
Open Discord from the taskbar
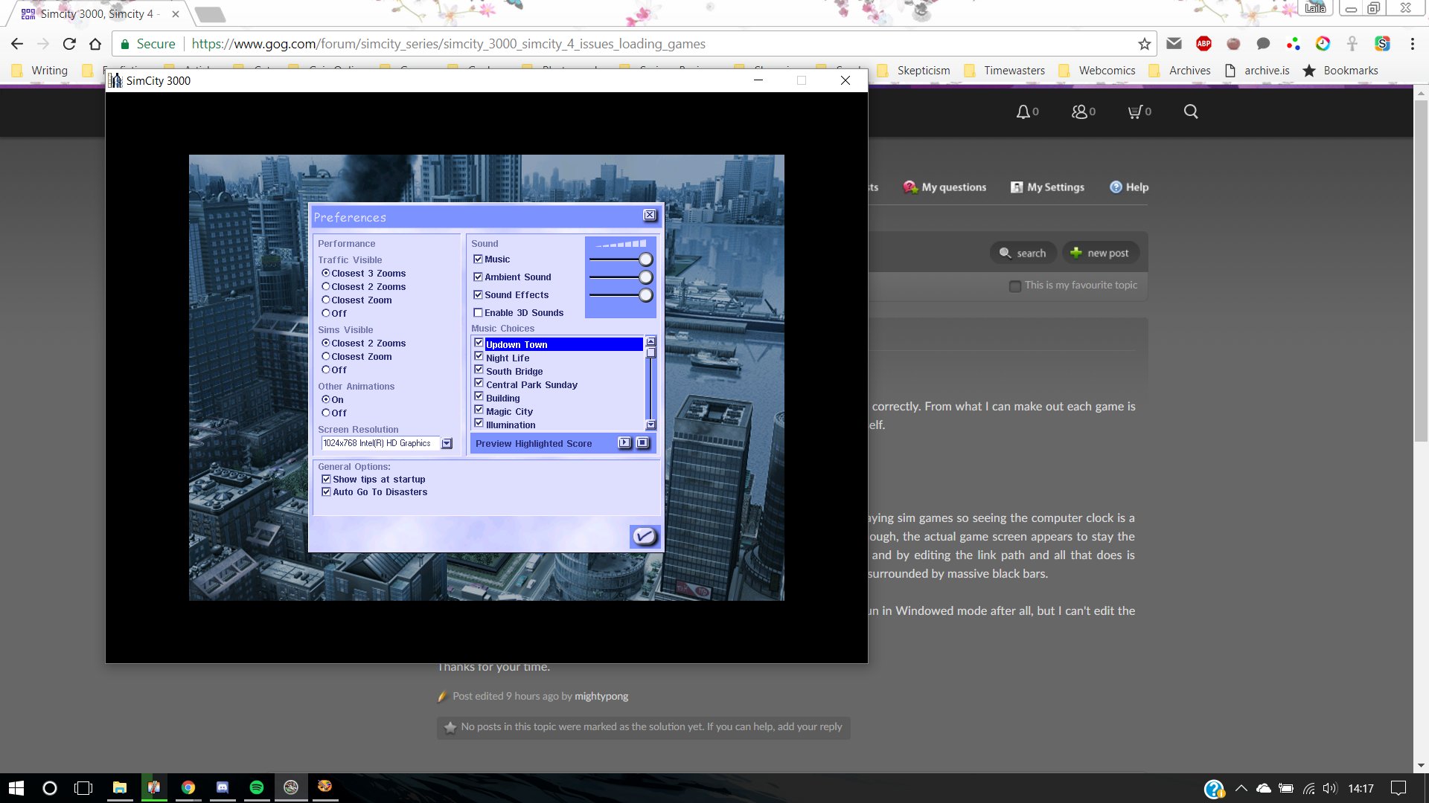pyautogui.click(x=223, y=788)
